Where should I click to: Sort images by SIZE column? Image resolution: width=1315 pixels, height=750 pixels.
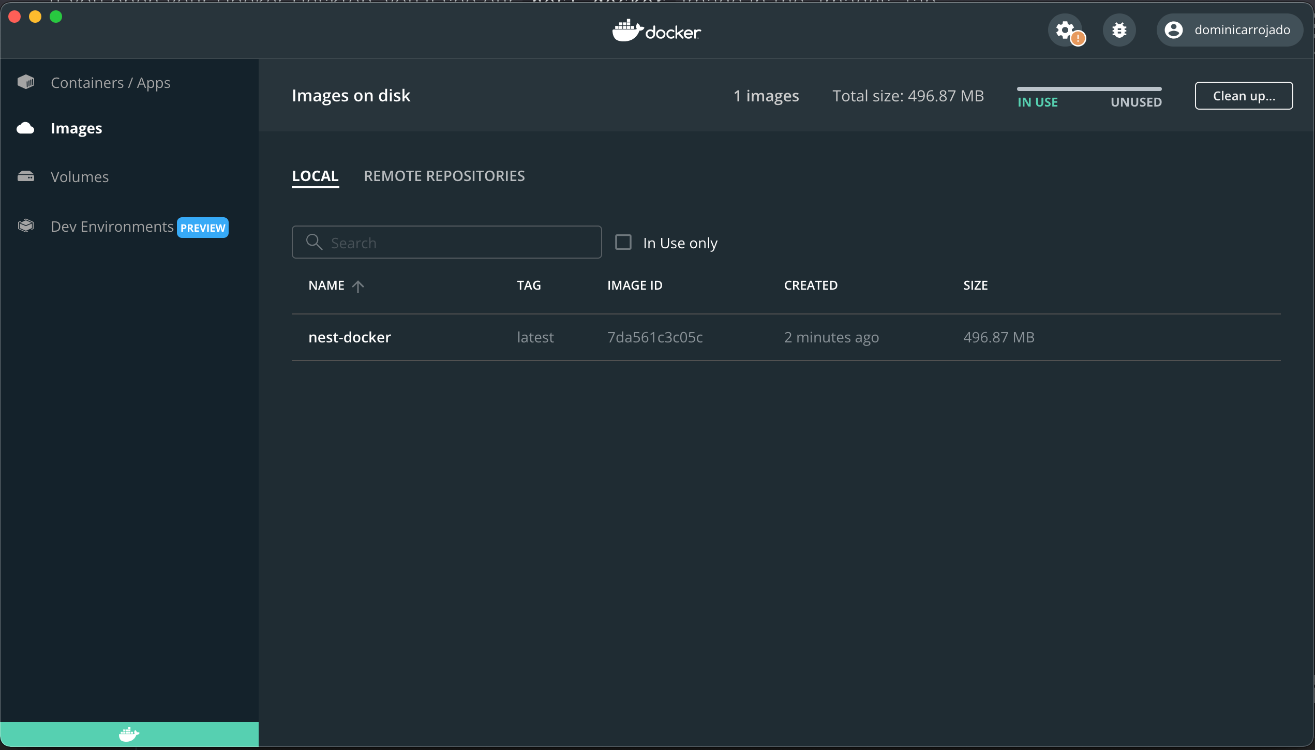tap(976, 285)
